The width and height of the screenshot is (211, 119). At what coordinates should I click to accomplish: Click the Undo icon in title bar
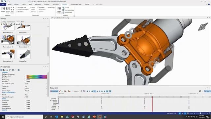coord(5,1)
